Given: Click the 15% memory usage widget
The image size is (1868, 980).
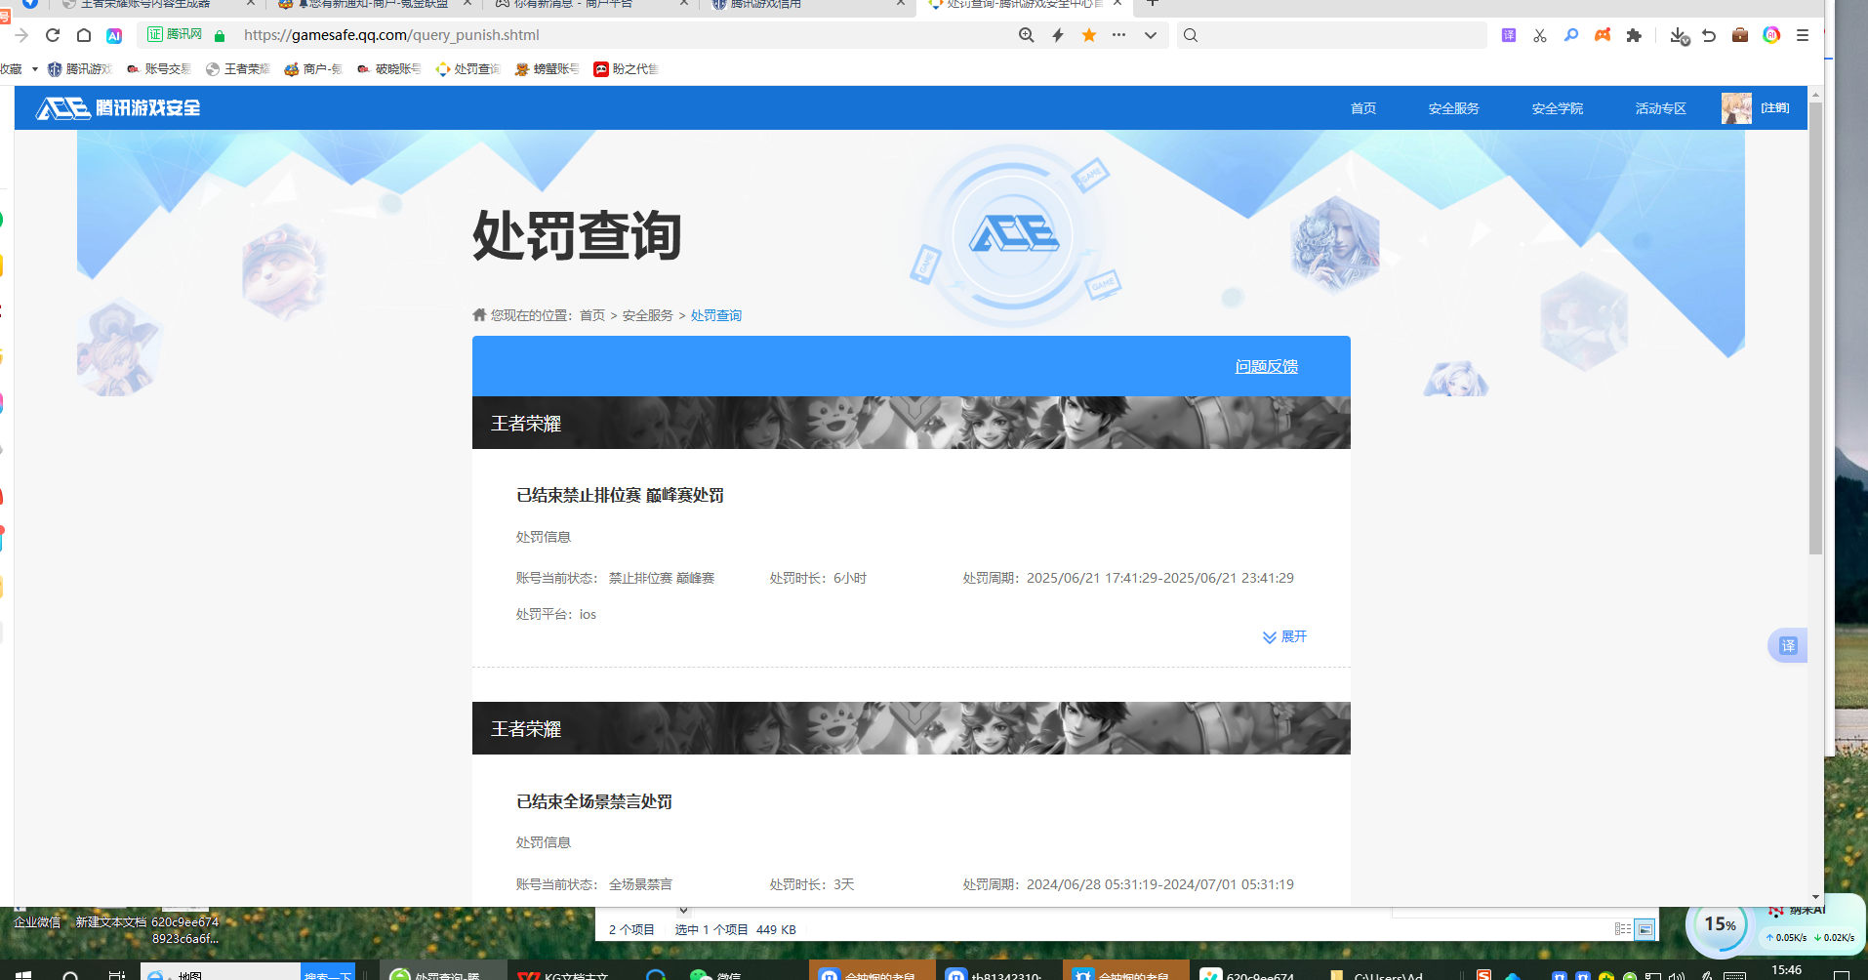Looking at the screenshot, I should tap(1720, 925).
